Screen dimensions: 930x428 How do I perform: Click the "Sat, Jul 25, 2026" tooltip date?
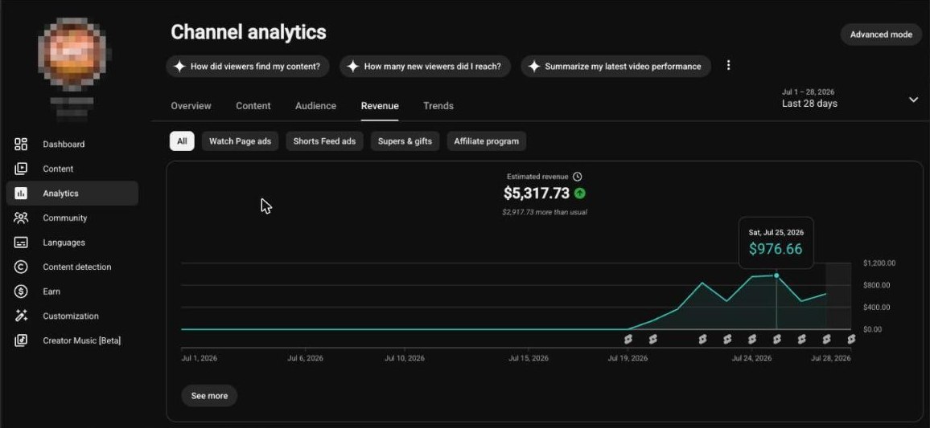(776, 232)
